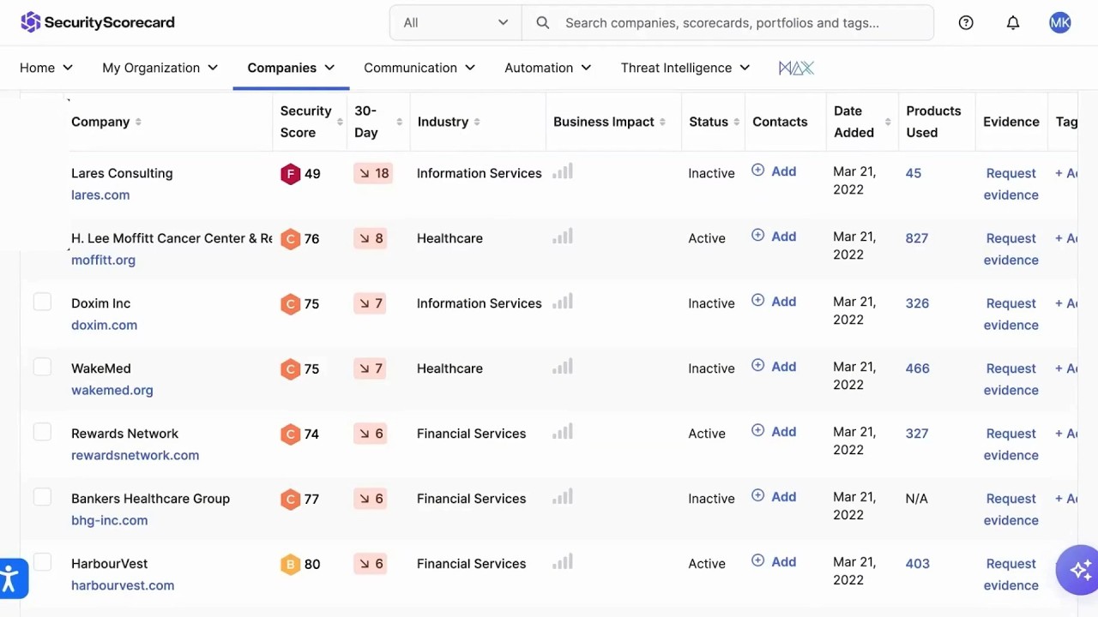Sort by Status column arrows
This screenshot has width=1098, height=617.
(x=736, y=122)
